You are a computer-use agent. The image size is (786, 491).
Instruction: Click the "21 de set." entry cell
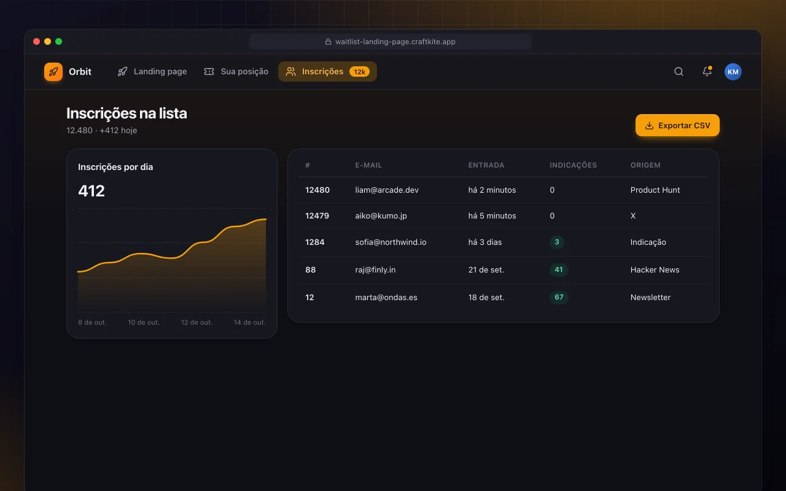[486, 269]
